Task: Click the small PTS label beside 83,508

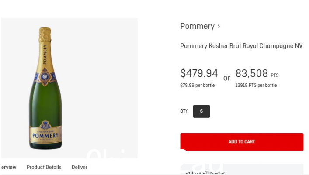Action: click(274, 75)
